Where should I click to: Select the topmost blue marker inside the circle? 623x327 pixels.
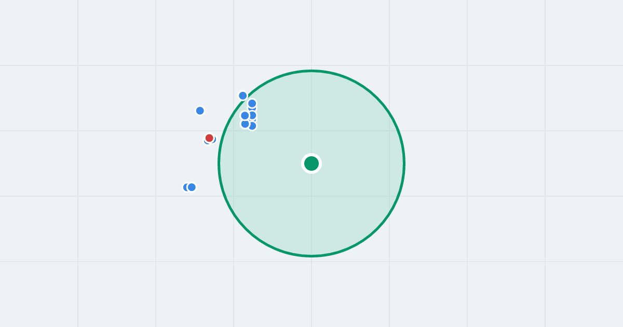pyautogui.click(x=252, y=103)
